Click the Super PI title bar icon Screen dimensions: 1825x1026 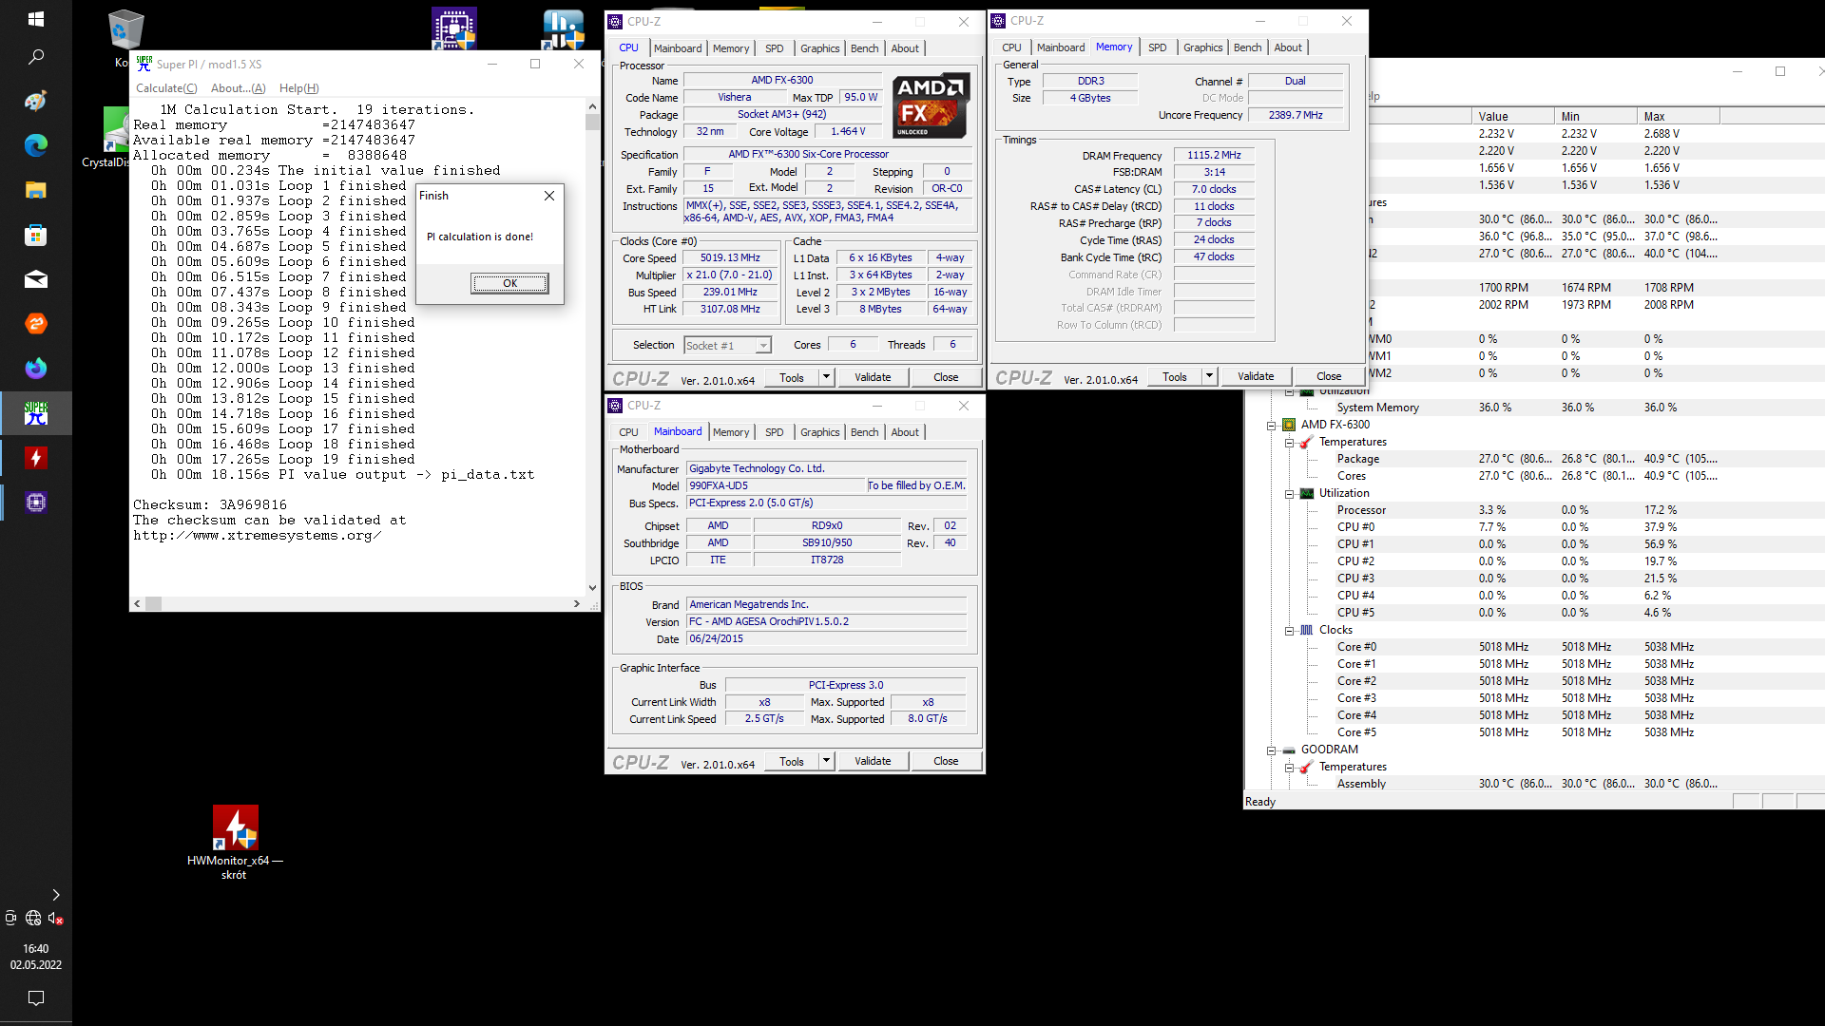click(x=144, y=64)
